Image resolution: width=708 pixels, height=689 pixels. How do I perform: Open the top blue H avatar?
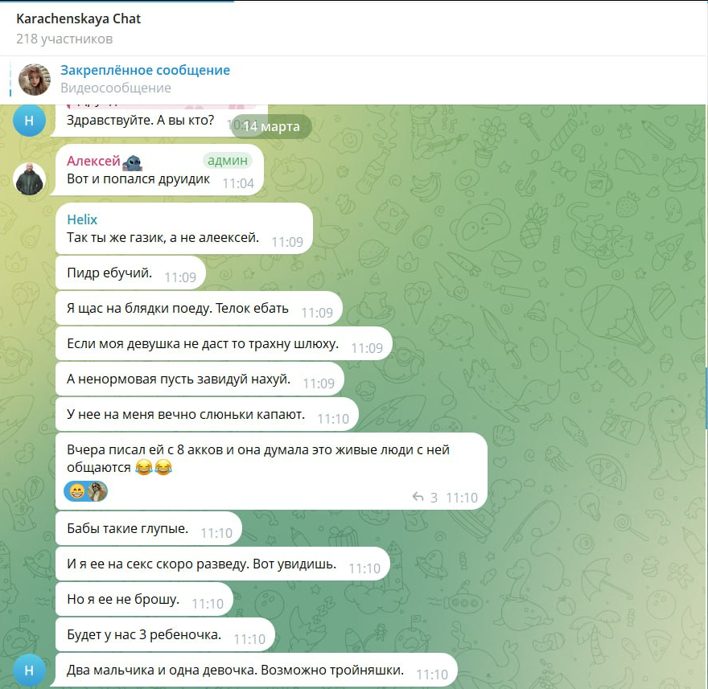[x=29, y=120]
